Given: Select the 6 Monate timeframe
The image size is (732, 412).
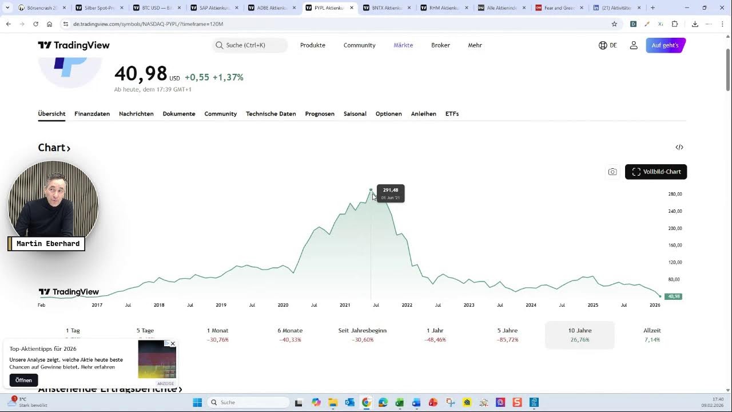Looking at the screenshot, I should (290, 335).
